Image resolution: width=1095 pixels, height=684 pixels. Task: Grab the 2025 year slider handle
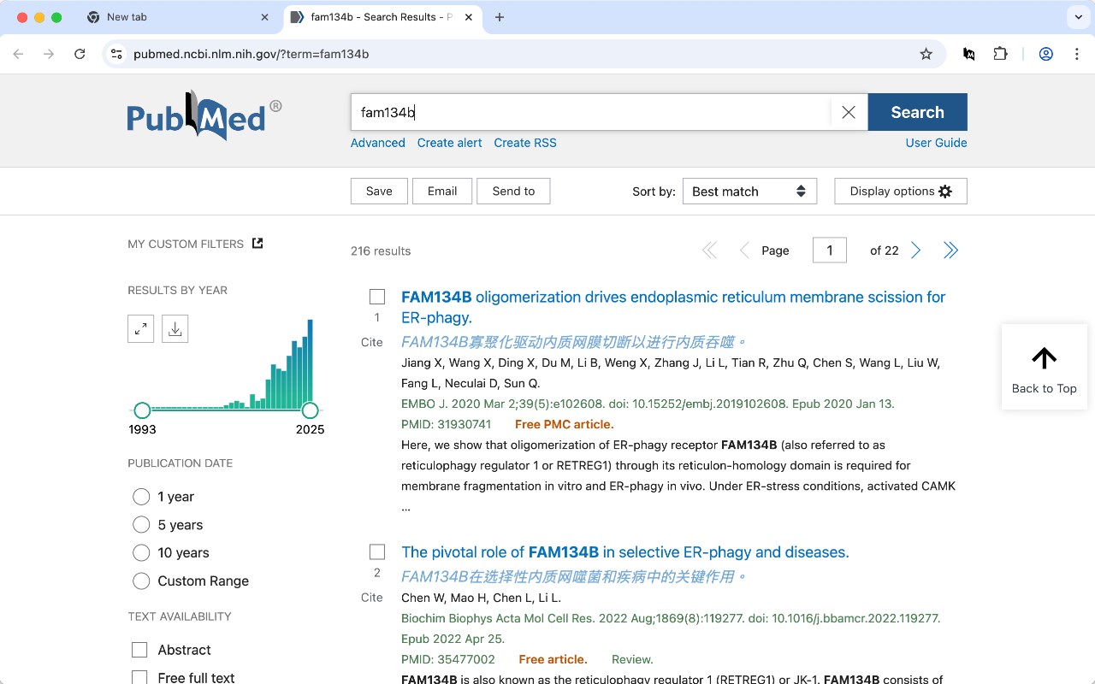[310, 410]
